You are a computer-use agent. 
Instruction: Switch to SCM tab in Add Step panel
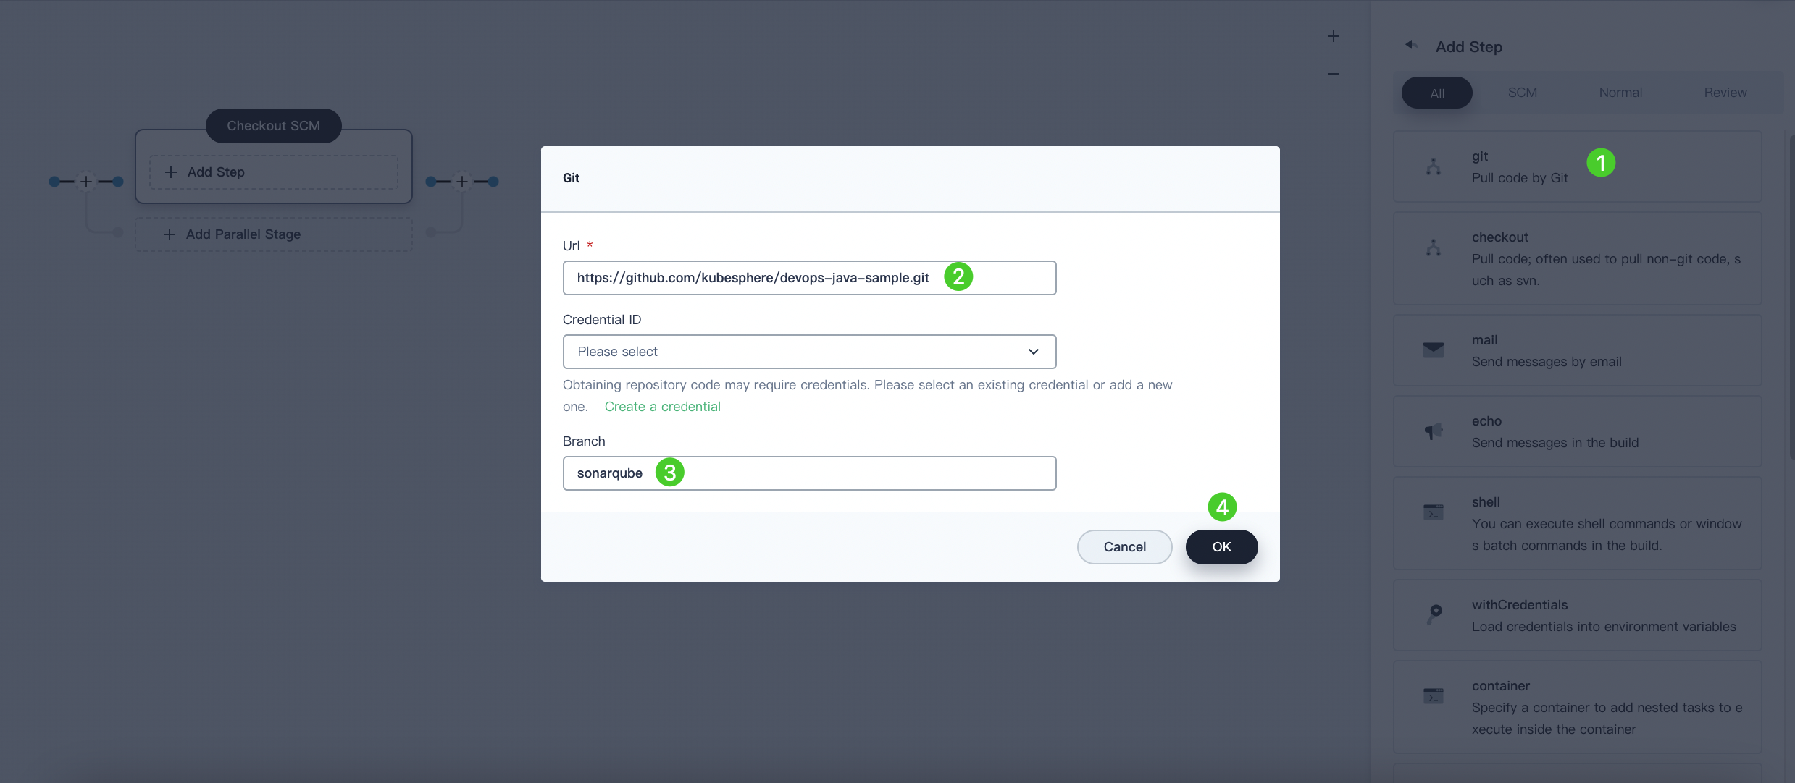click(x=1523, y=91)
